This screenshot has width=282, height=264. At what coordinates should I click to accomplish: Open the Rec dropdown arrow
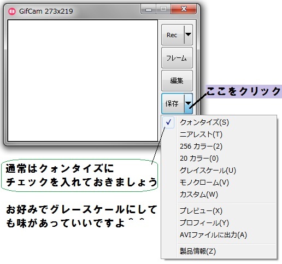point(188,35)
